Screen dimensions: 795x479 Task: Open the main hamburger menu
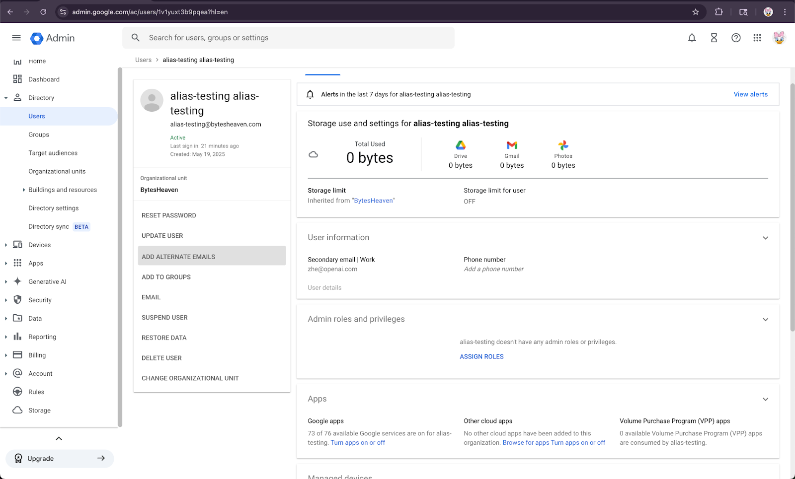tap(16, 38)
